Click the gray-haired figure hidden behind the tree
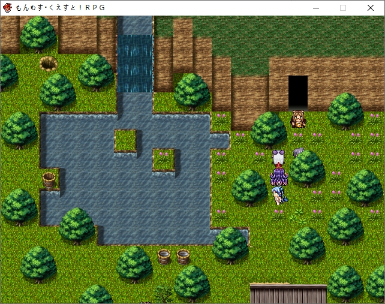385x304 pixels. (298, 152)
